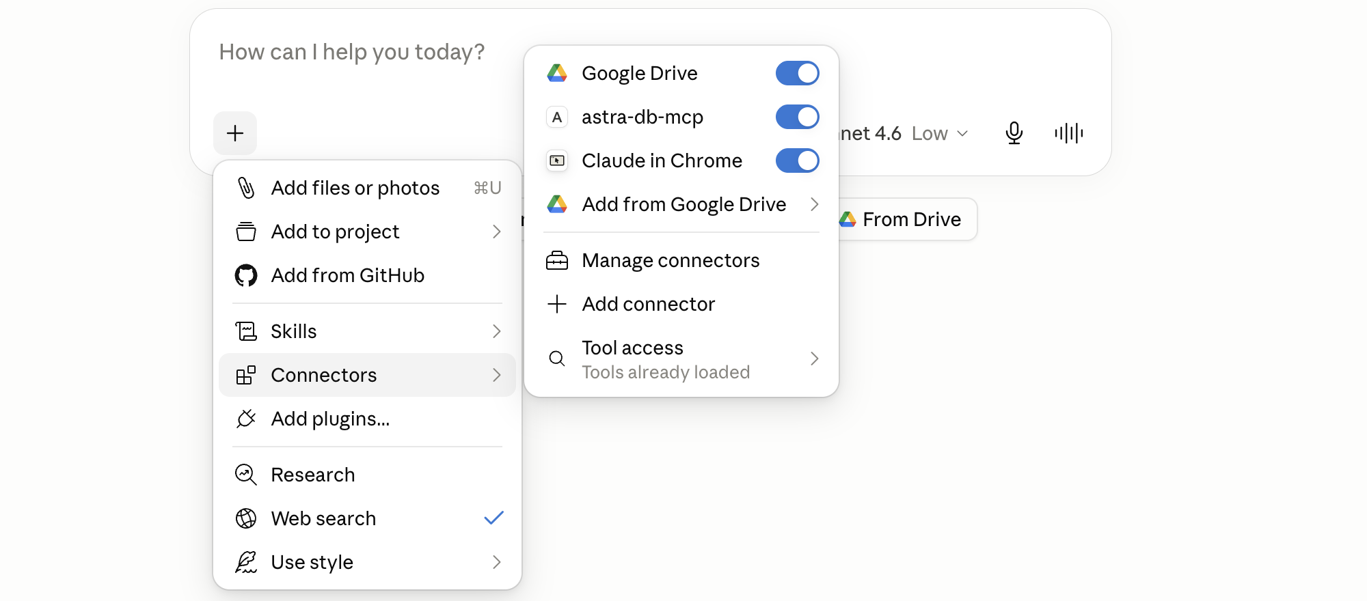Screen dimensions: 1367x601
Task: Click the project folder icon
Action: [x=246, y=232]
